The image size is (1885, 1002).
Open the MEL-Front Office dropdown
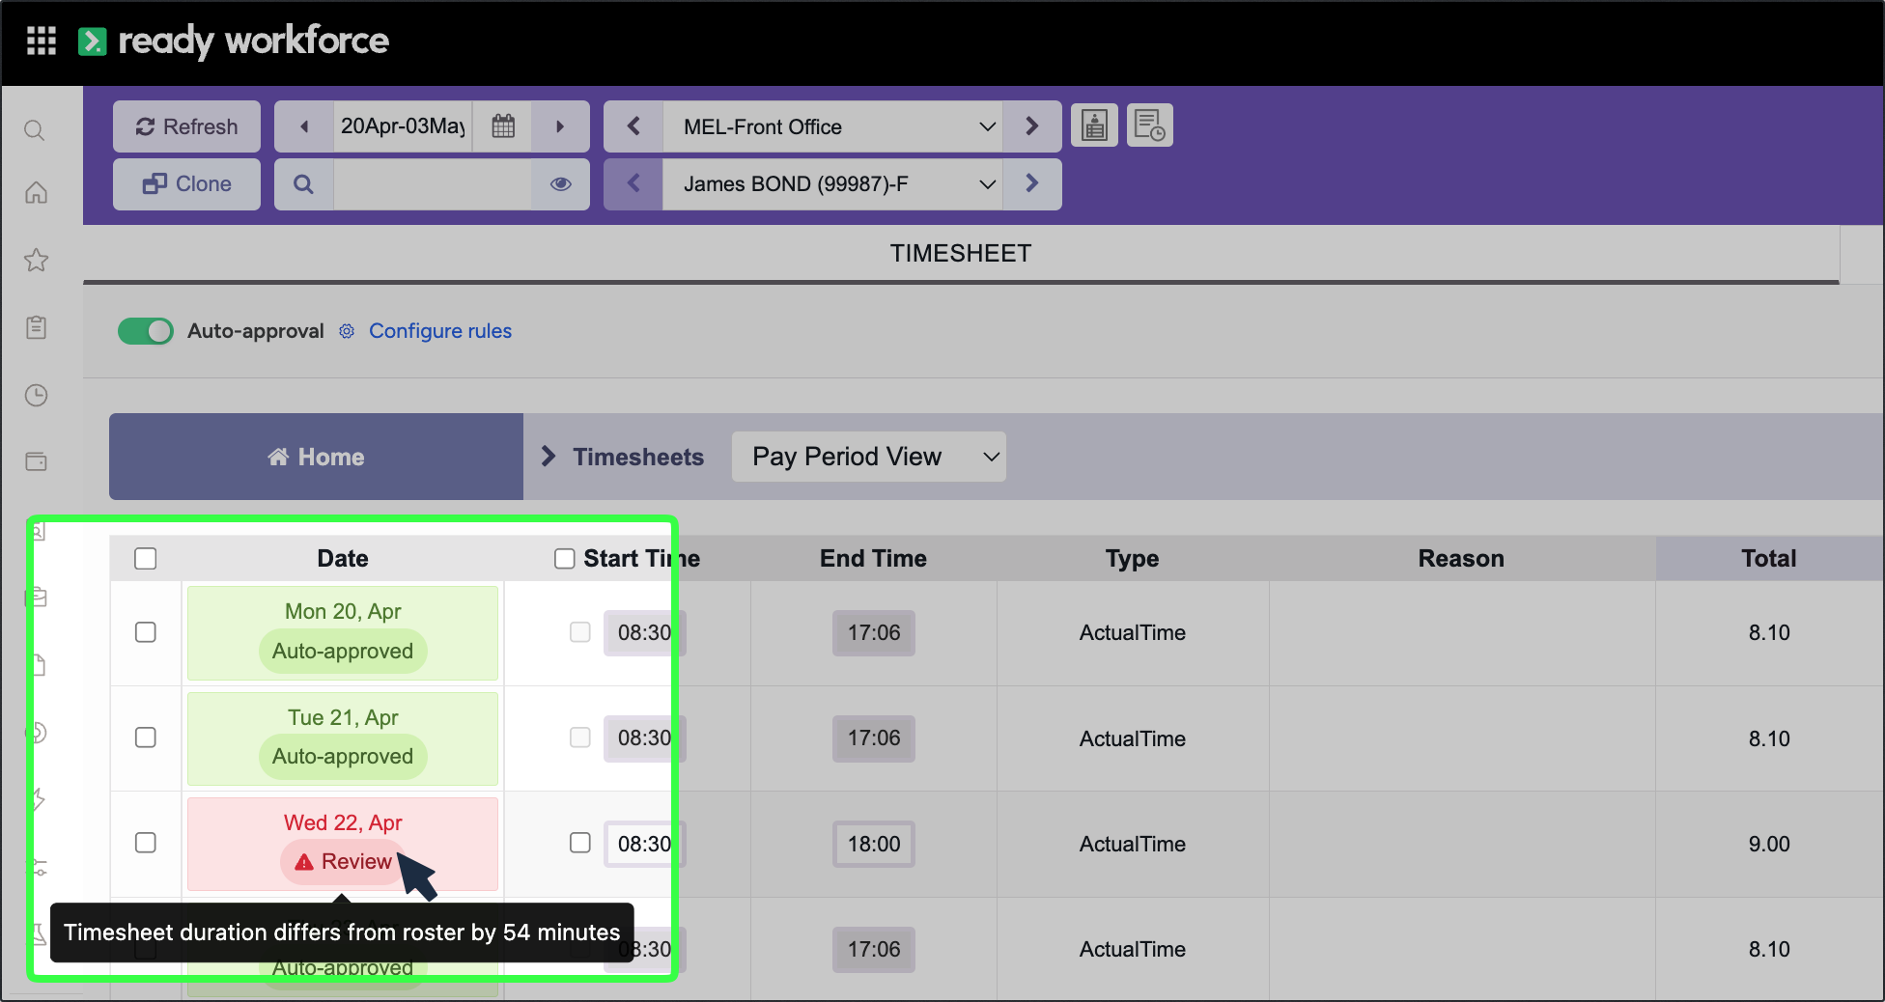coord(832,126)
